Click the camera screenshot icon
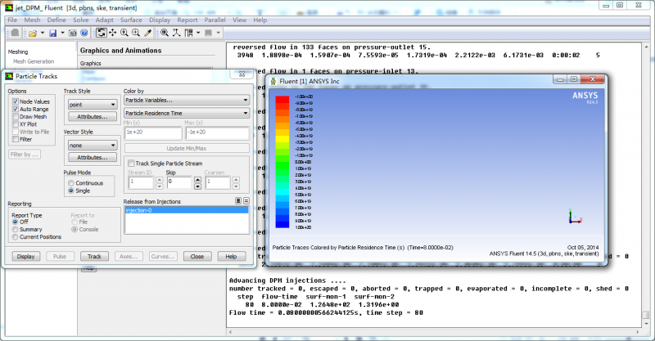This screenshot has width=655, height=341. click(x=71, y=33)
